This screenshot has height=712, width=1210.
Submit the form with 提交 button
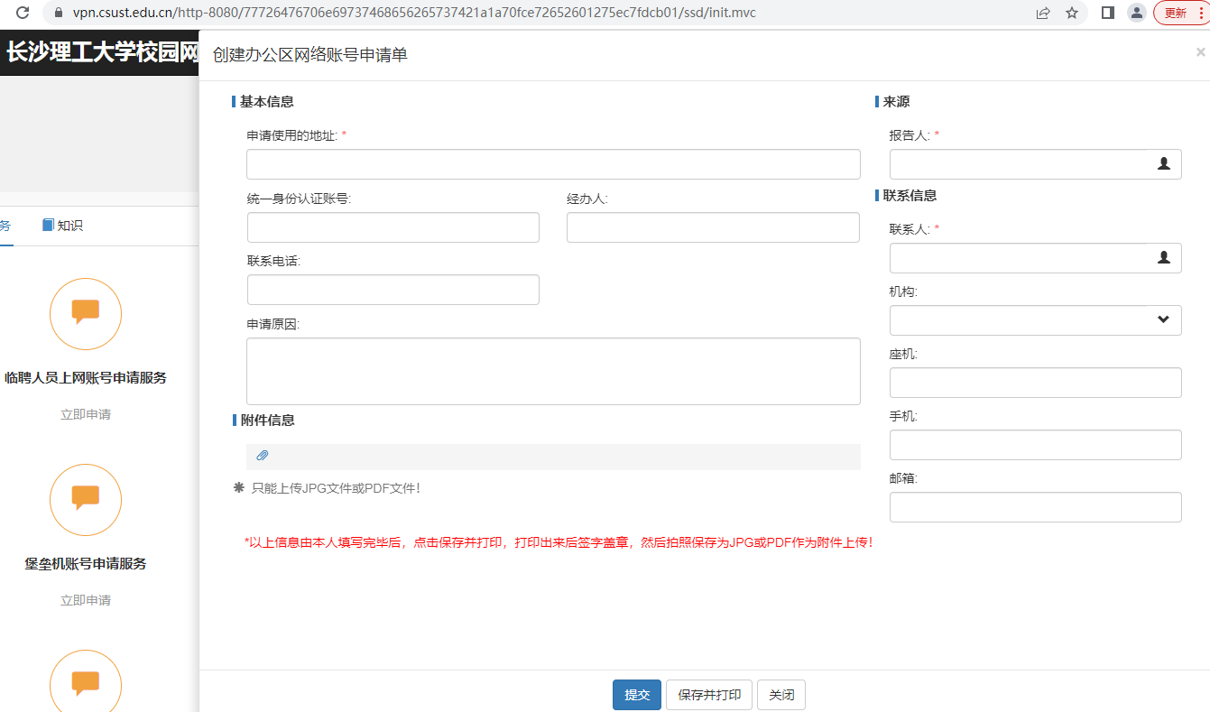pos(636,695)
